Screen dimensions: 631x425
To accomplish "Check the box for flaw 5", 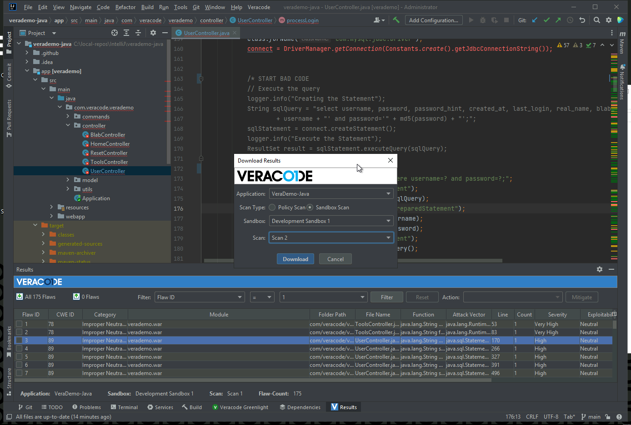I will [19, 356].
